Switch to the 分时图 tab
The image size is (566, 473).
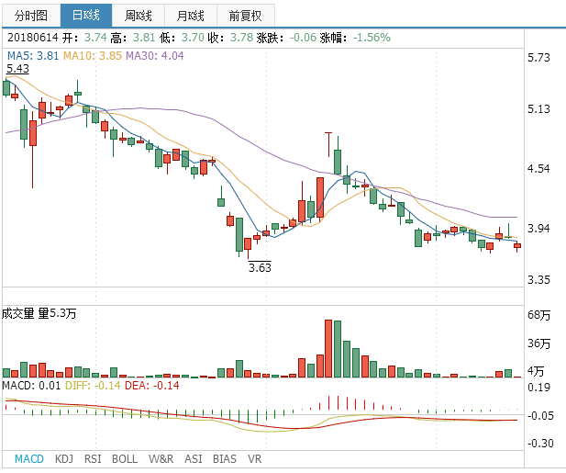click(x=31, y=16)
